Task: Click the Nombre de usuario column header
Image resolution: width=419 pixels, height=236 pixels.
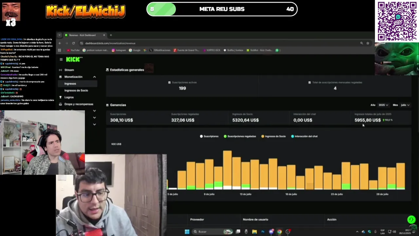Action: 255,220
